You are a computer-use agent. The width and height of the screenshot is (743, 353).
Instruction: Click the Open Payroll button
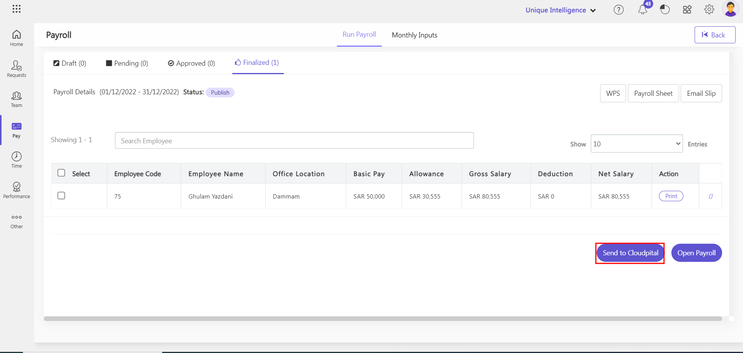click(696, 253)
